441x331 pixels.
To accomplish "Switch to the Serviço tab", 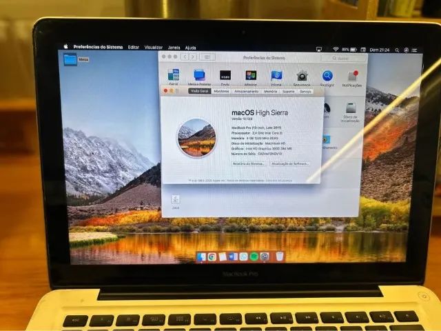I will pyautogui.click(x=305, y=92).
